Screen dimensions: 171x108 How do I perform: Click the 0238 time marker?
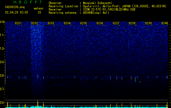[132, 23]
